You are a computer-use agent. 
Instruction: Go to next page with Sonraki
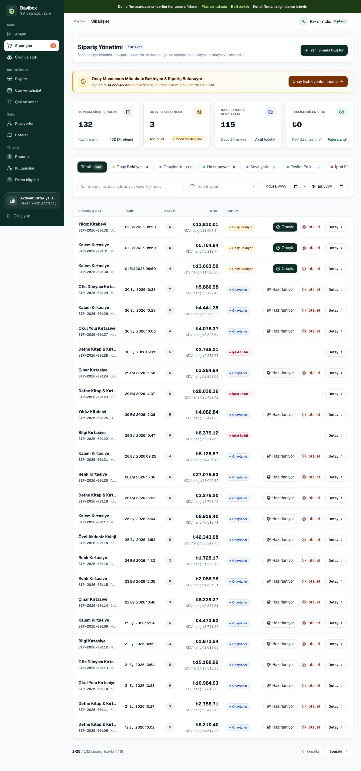pyautogui.click(x=339, y=751)
